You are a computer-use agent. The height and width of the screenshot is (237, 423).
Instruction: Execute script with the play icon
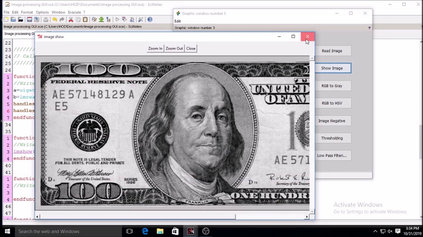[117, 19]
